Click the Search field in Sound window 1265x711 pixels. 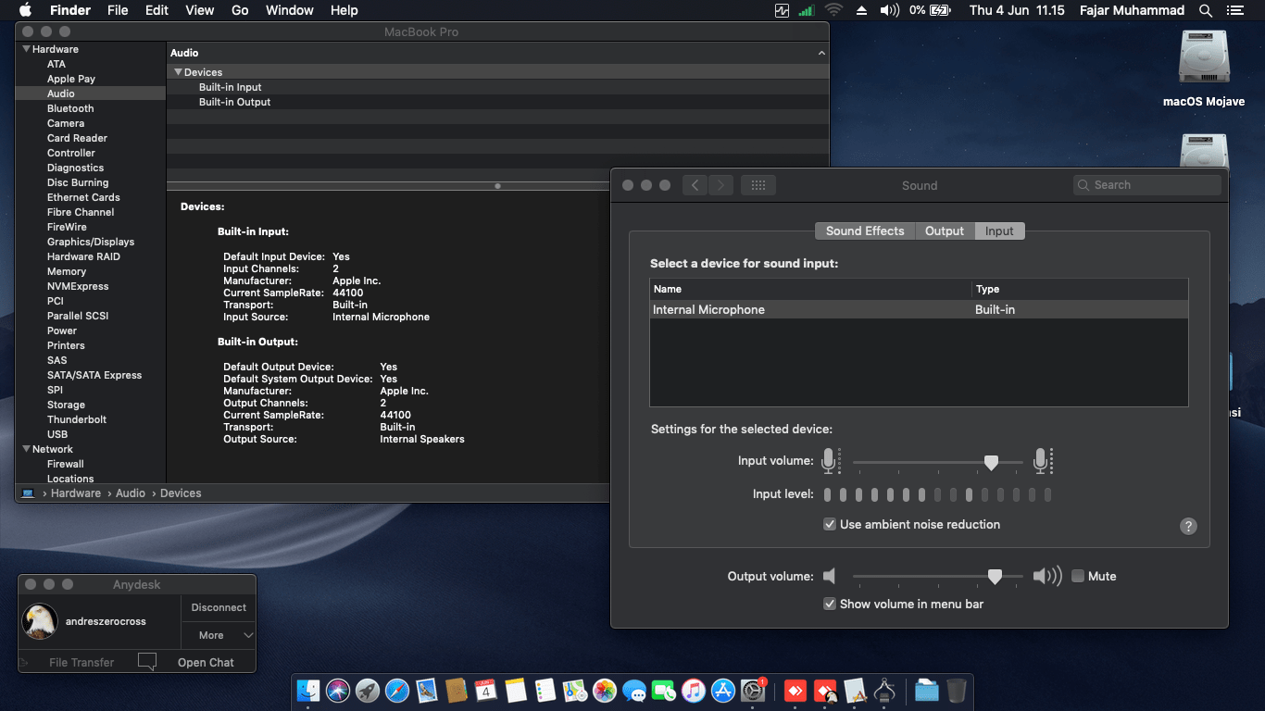click(1147, 185)
